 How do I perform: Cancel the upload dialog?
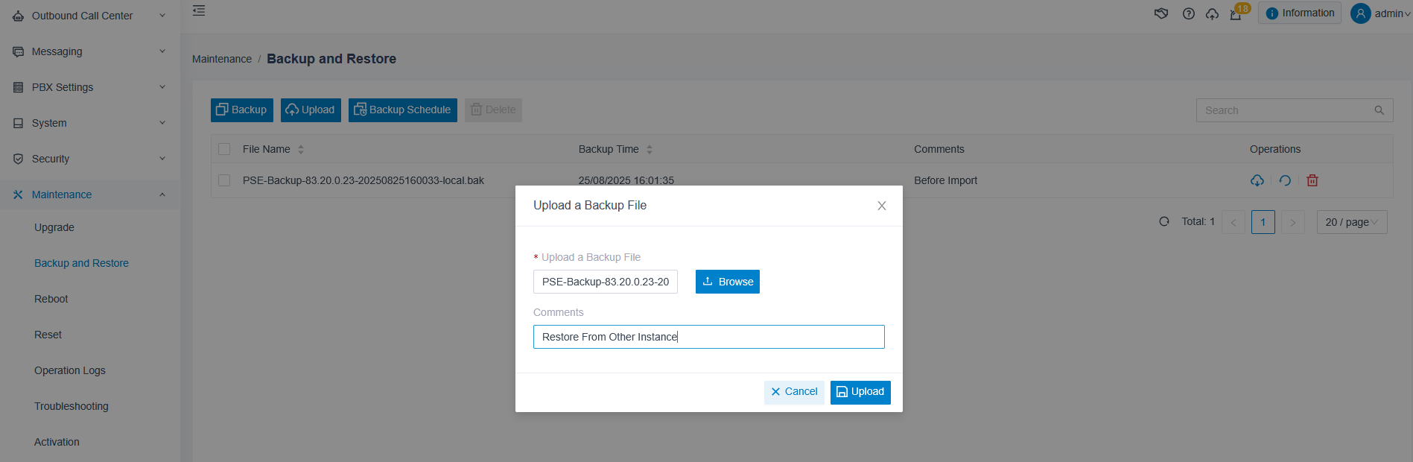[794, 392]
